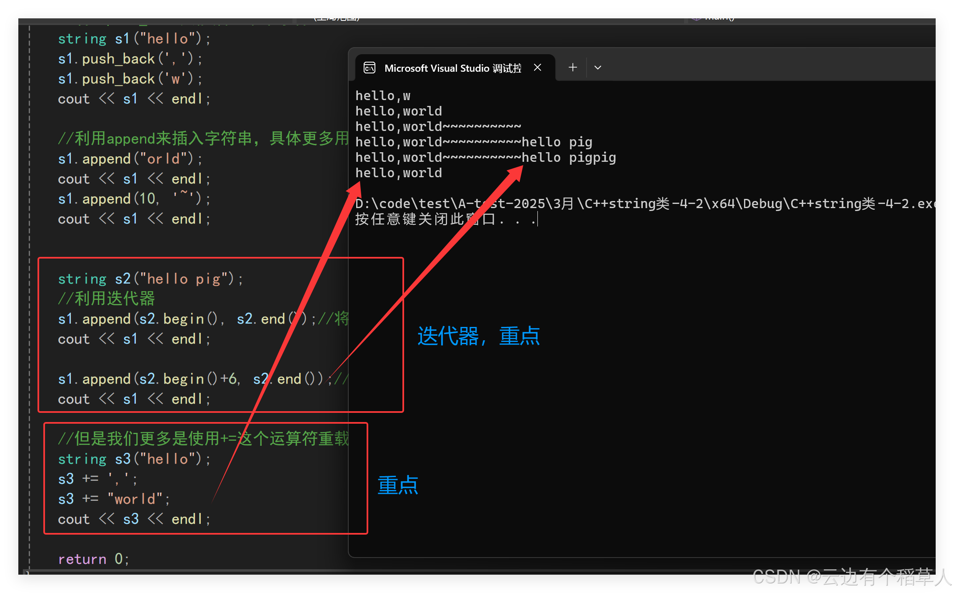Place cursor on 'return 0;' line

[x=94, y=559]
